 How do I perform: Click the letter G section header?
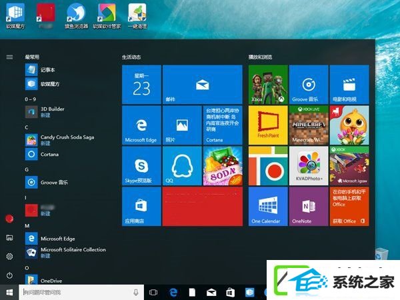point(27,169)
